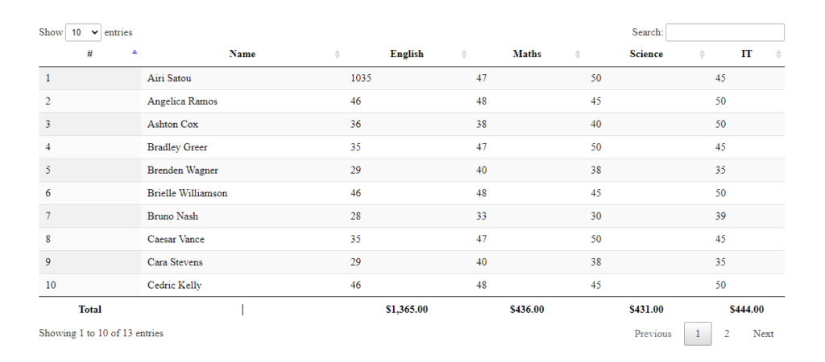Select the Angelica Ramos name cell
The height and width of the screenshot is (362, 825).
(x=242, y=101)
